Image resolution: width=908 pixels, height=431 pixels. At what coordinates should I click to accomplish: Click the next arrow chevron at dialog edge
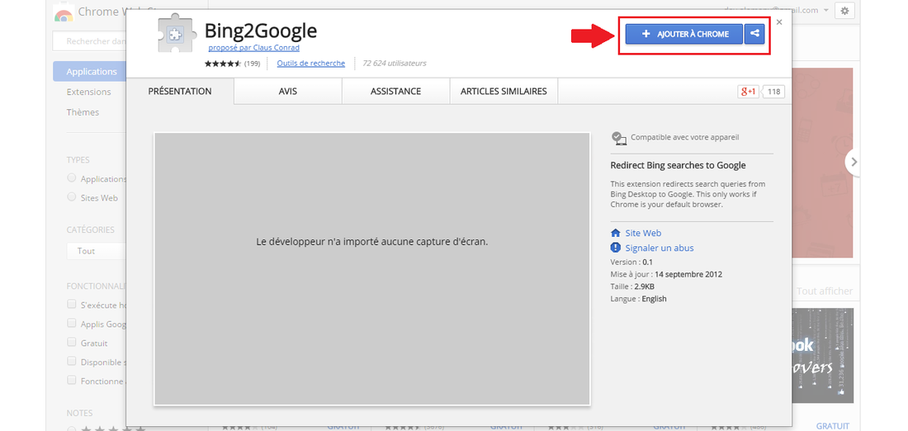pyautogui.click(x=854, y=163)
